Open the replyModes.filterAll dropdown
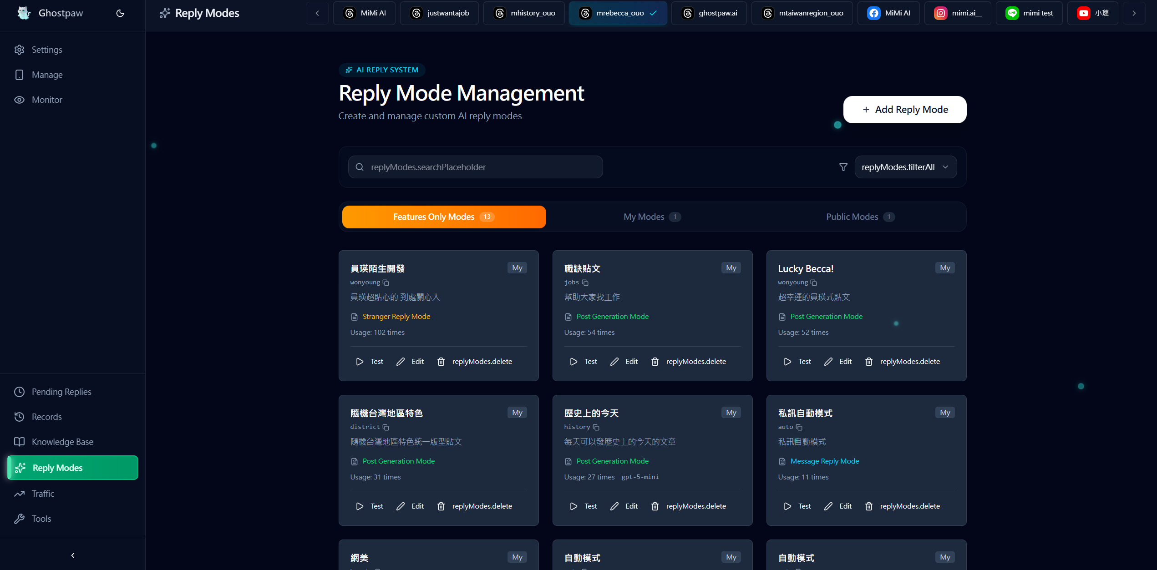Screen dimensions: 1157x570 tap(905, 167)
